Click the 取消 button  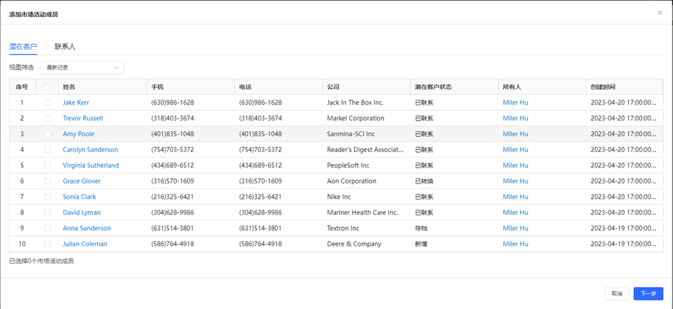(x=616, y=294)
